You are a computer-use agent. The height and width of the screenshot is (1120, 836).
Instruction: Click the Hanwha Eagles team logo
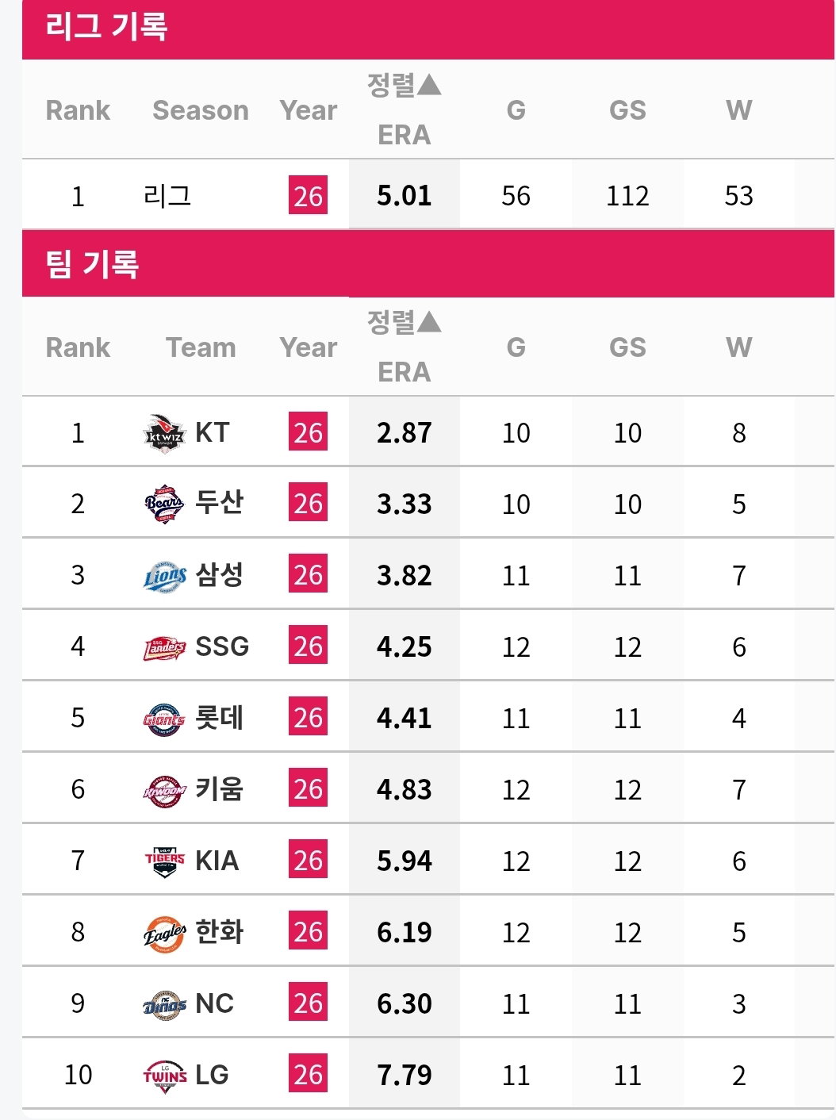coord(164,933)
